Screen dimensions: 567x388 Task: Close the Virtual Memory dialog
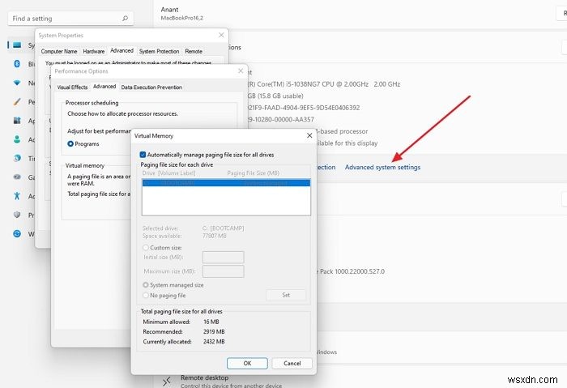tap(309, 135)
